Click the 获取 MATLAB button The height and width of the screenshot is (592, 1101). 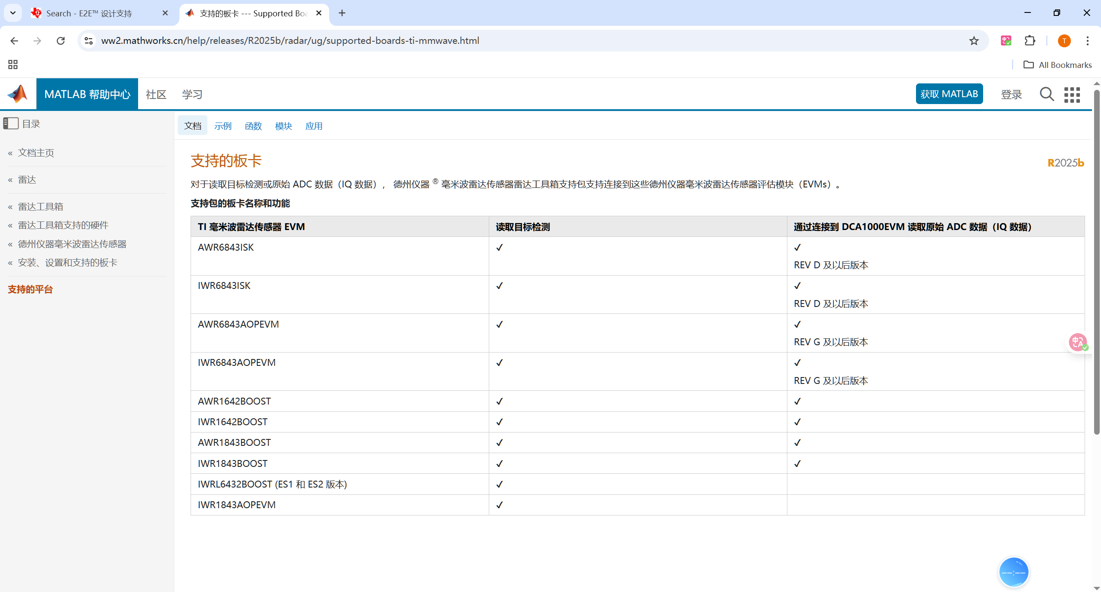949,94
